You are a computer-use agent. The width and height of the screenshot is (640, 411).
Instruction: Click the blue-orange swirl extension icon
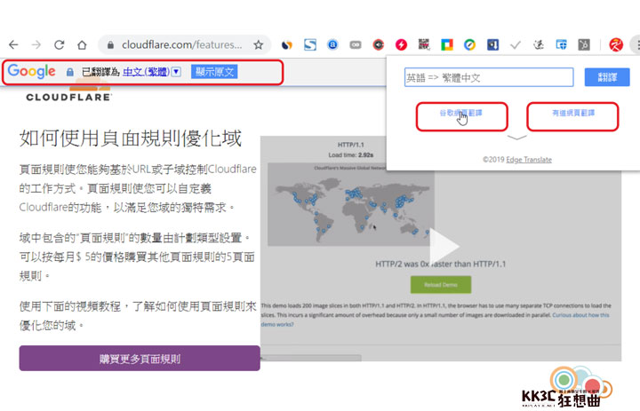(x=287, y=45)
